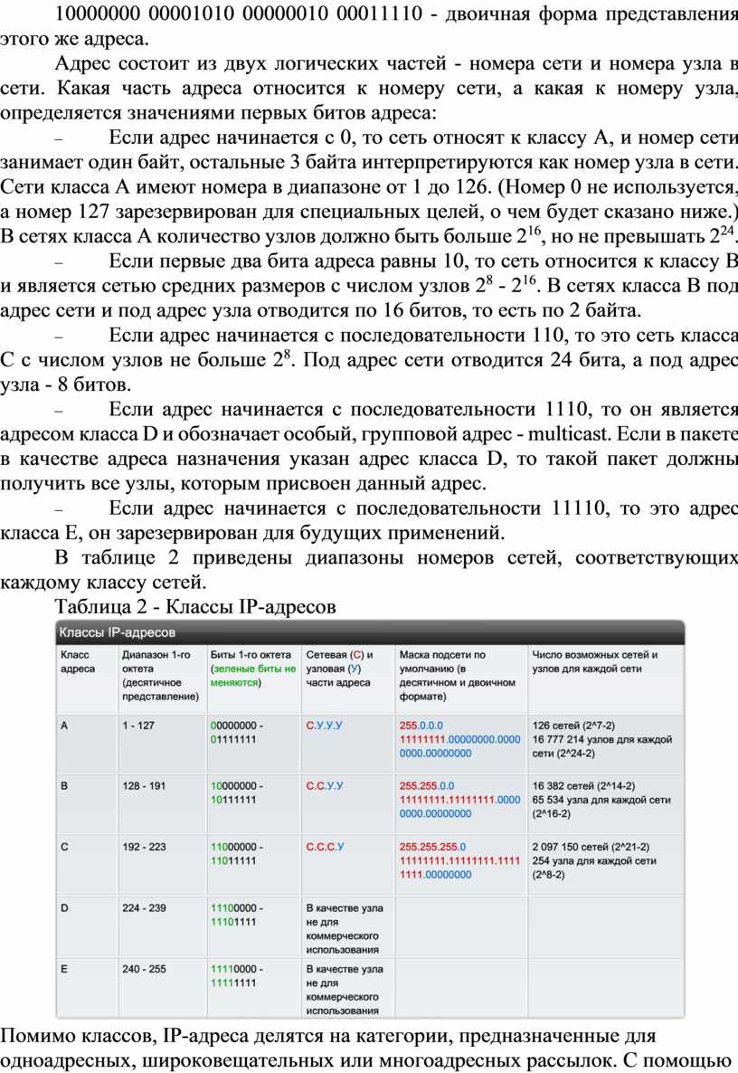Click the sentence starting 'Помимо классов, IP-адреса'
738x1073 pixels.
(x=328, y=1036)
